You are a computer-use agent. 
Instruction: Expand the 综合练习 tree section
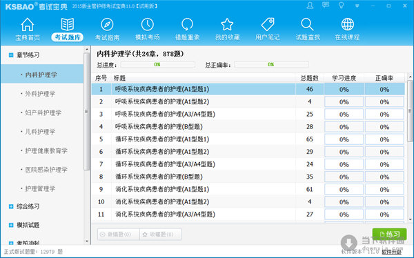point(11,206)
